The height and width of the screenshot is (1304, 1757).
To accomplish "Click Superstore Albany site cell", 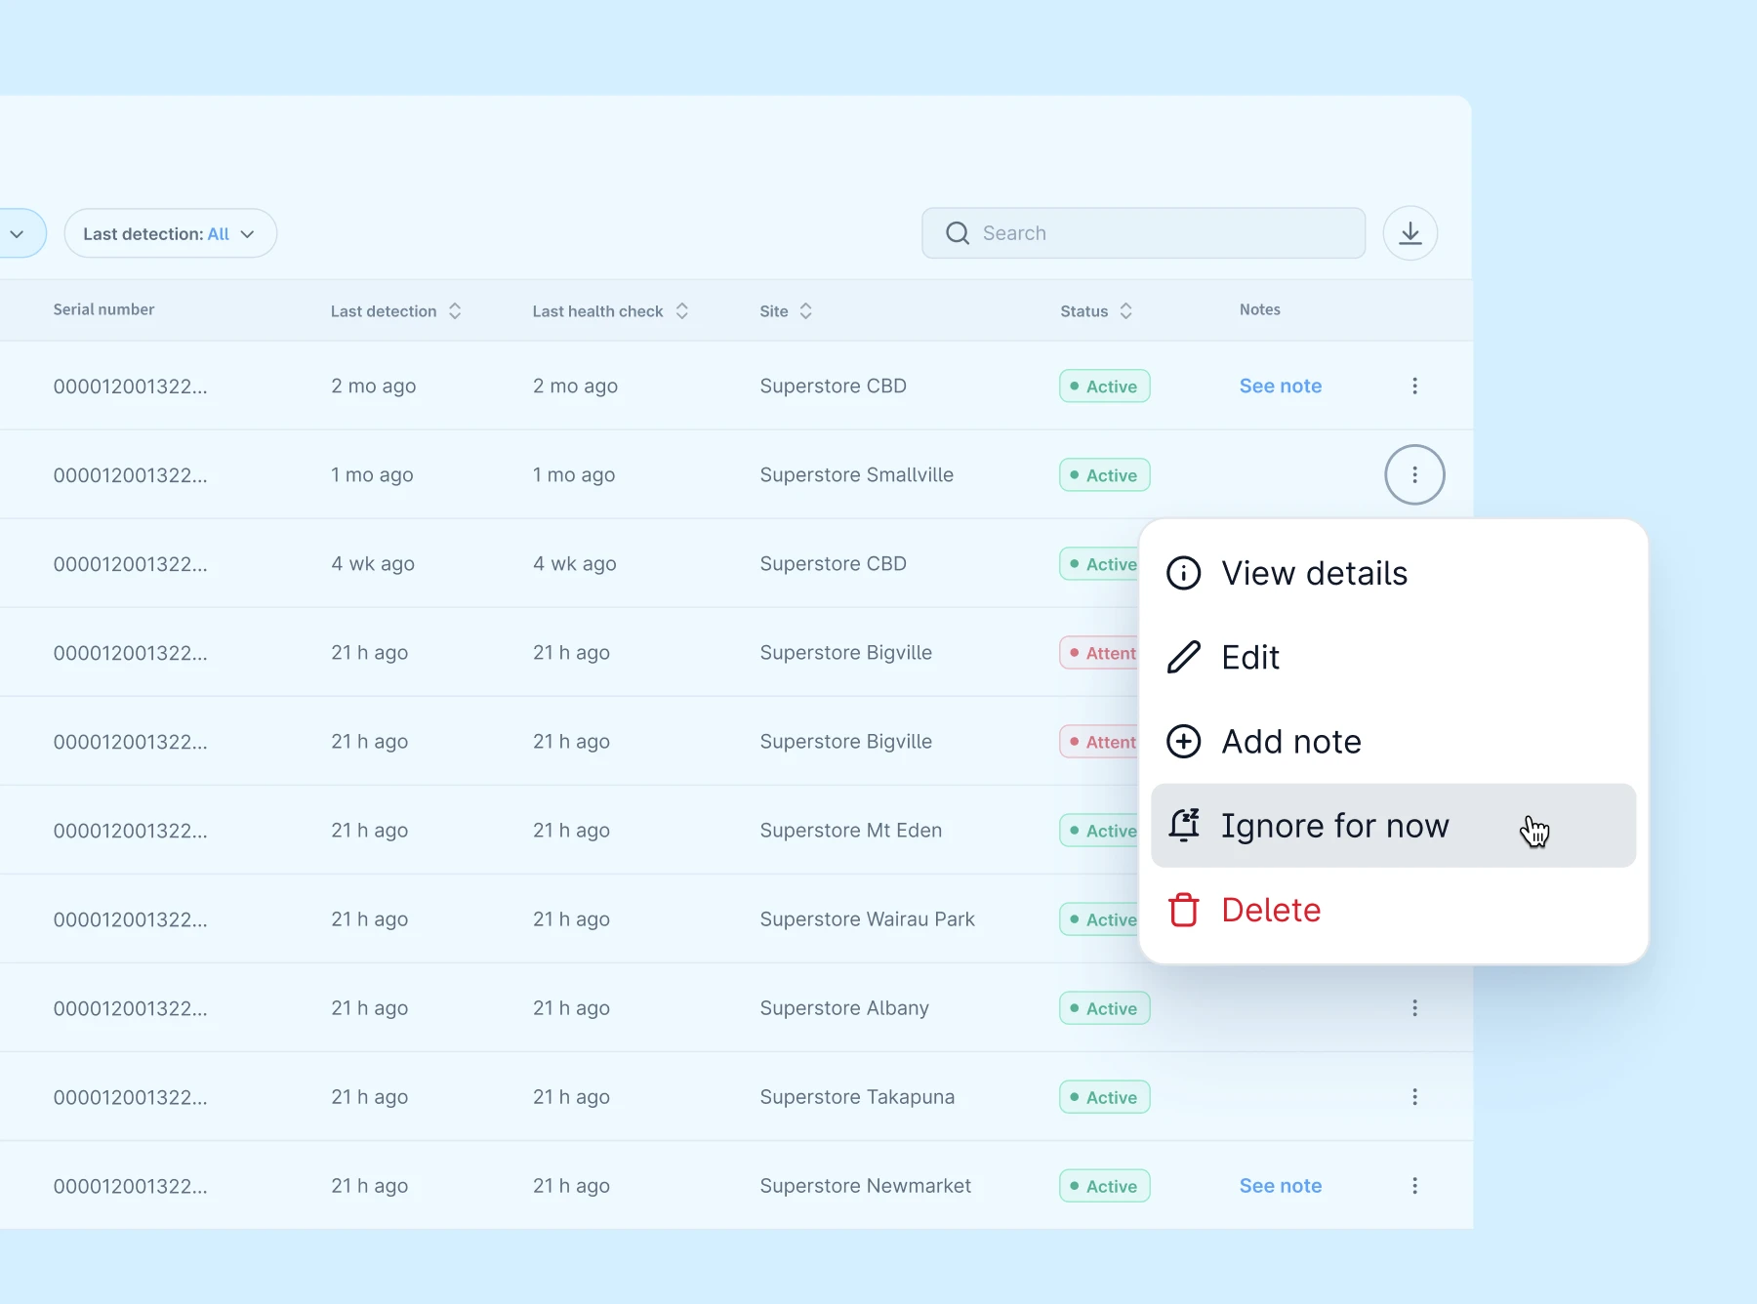I will tap(844, 1008).
